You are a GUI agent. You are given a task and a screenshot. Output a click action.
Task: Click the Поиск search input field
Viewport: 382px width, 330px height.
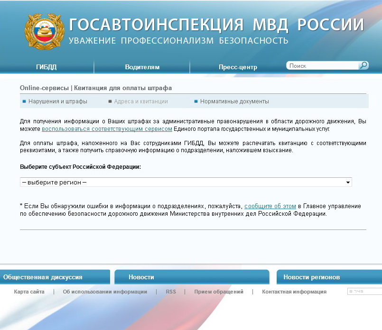[323, 66]
